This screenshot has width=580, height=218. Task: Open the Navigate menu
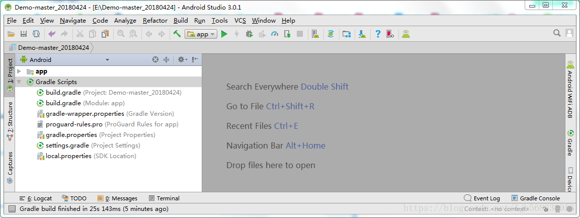(73, 21)
